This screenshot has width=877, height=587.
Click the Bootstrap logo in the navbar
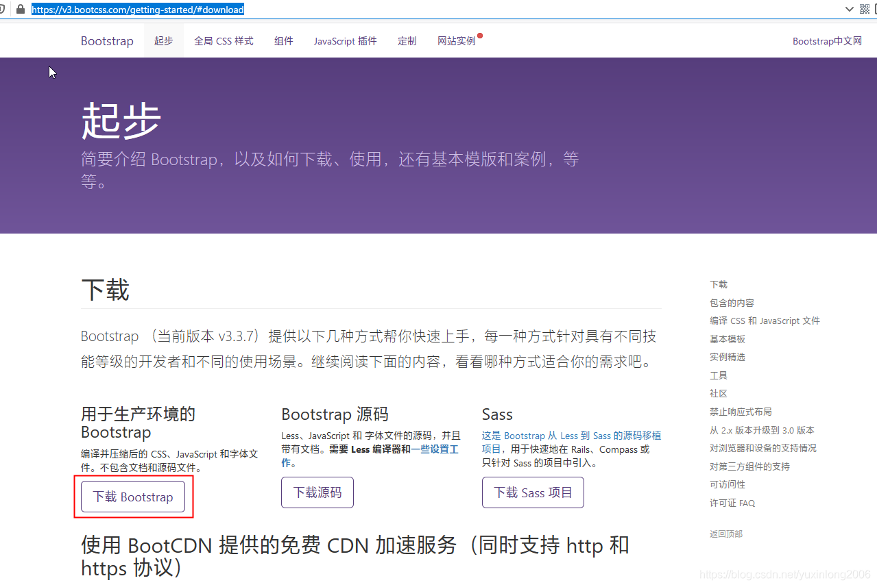point(107,40)
